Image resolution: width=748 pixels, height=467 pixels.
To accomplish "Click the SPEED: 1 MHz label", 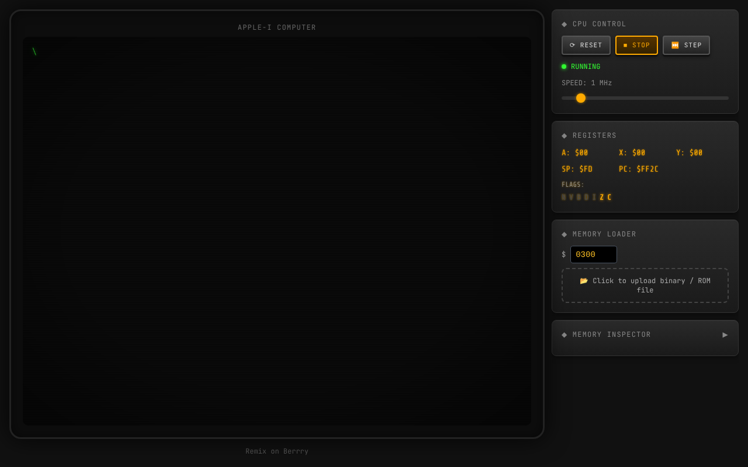I will [587, 83].
